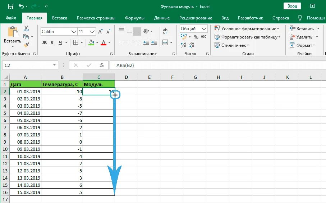The height and width of the screenshot is (203, 326).
Task: Open the Шрифт group dialog launcher
Action: point(111,54)
